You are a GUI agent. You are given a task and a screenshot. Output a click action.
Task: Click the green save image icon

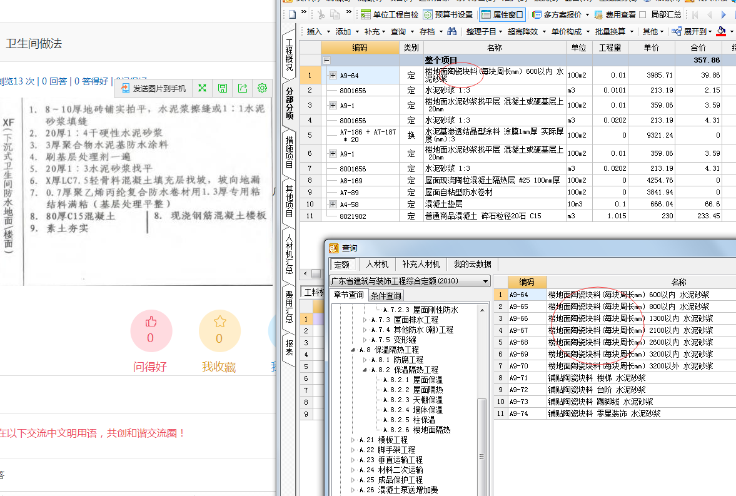(223, 88)
